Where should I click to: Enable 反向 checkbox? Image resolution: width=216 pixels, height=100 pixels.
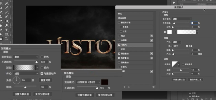pyautogui.click(x=42, y=67)
